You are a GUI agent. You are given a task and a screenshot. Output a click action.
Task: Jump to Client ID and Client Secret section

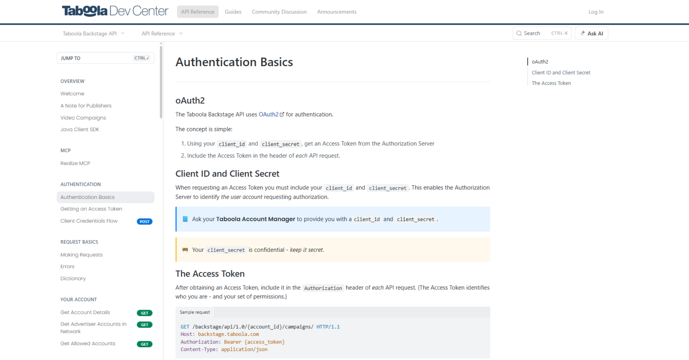pos(561,73)
